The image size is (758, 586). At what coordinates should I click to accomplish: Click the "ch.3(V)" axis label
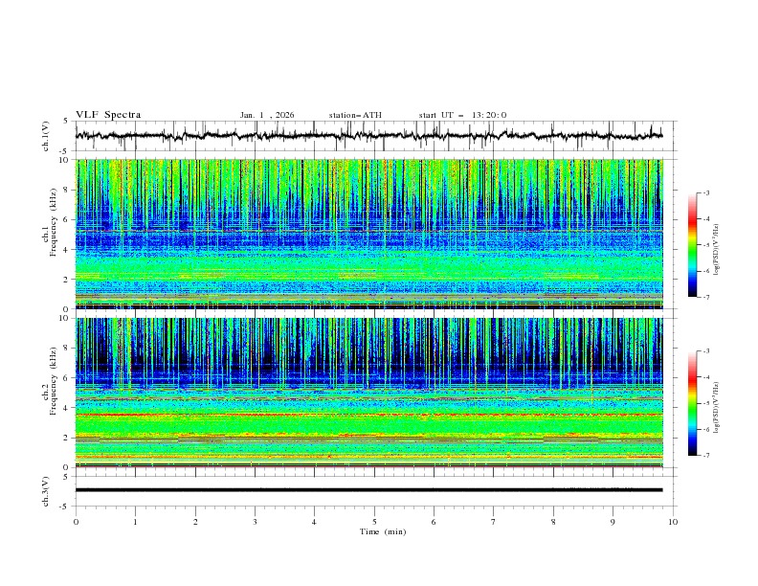point(46,491)
